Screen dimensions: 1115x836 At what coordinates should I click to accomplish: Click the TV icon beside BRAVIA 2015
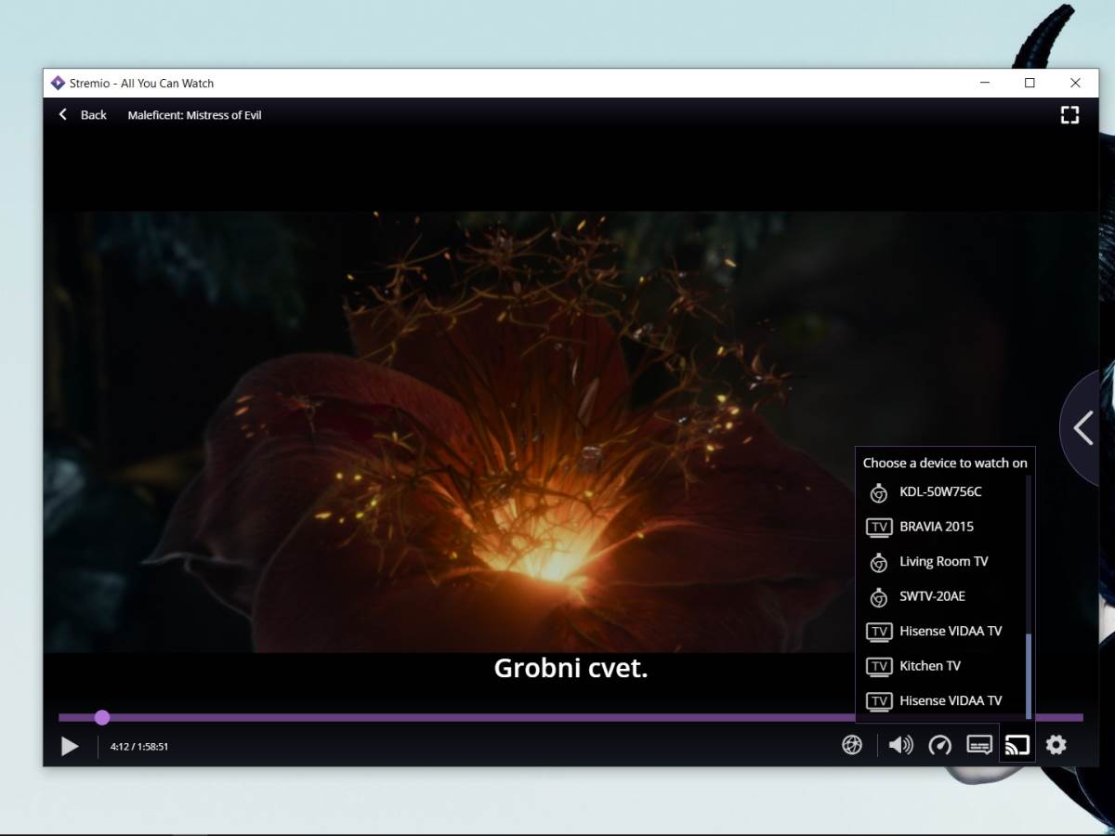[878, 527]
